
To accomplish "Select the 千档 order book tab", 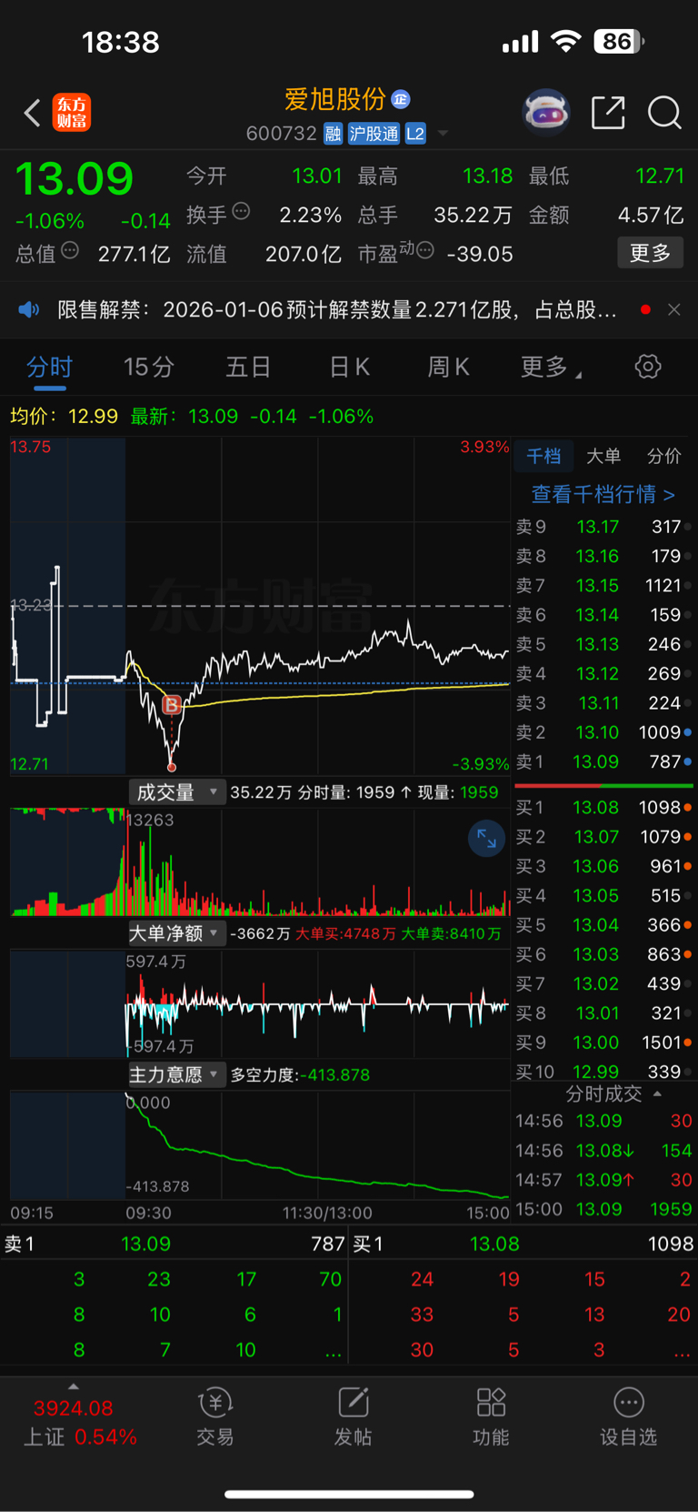I will (543, 456).
